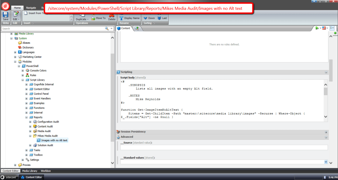
Task: Click the Console Colors icon
Action: [27, 70]
